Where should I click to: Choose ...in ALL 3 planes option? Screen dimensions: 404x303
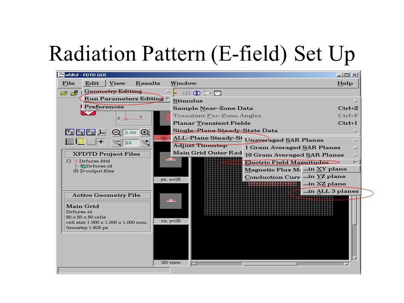pyautogui.click(x=331, y=191)
